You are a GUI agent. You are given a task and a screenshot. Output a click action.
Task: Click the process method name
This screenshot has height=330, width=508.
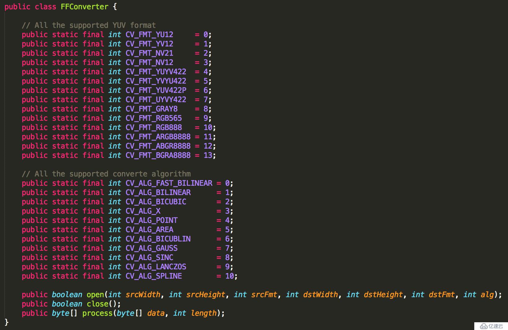pyautogui.click(x=97, y=313)
